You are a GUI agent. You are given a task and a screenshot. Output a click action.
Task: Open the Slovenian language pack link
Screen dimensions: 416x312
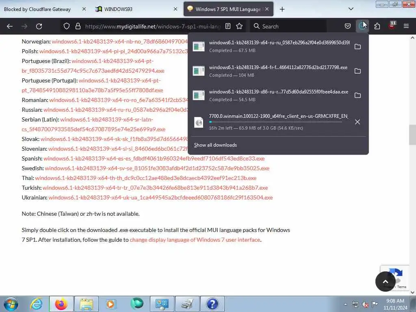[118, 149]
